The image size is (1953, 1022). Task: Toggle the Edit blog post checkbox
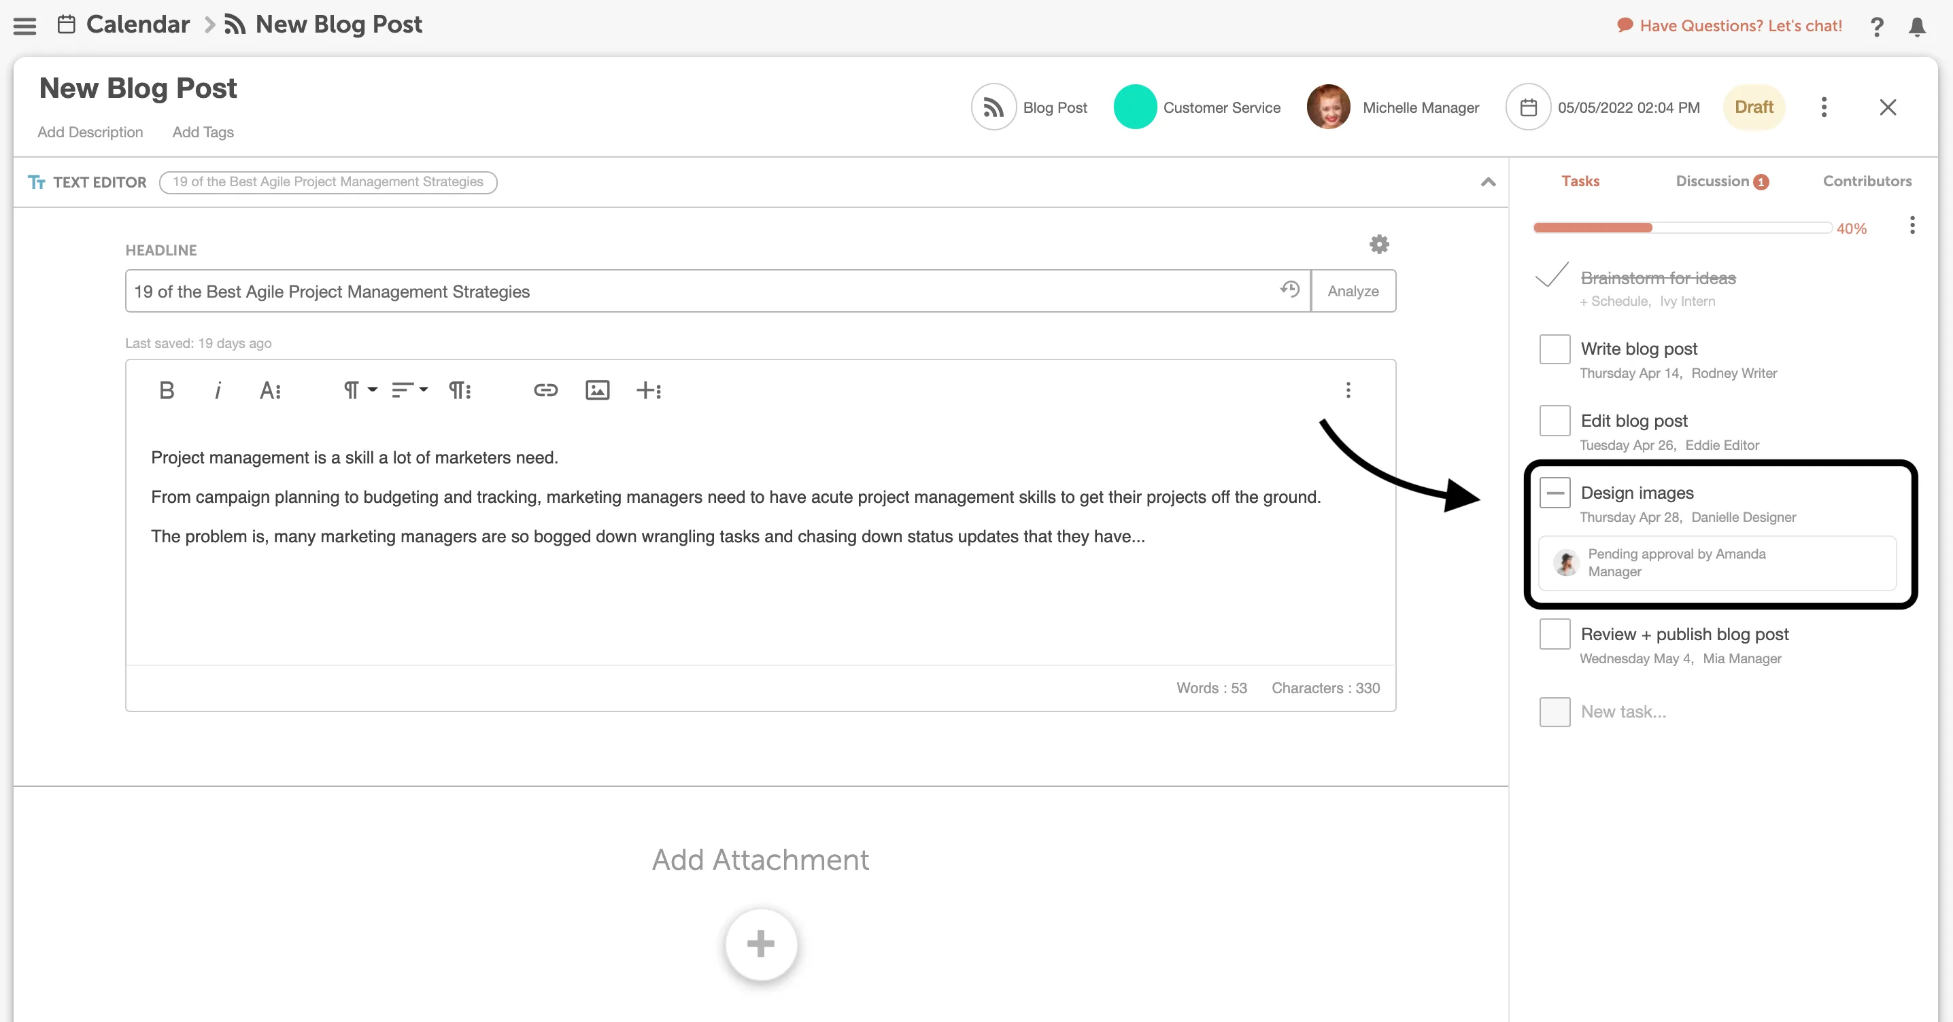pyautogui.click(x=1555, y=419)
